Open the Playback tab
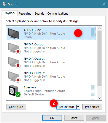Image resolution: width=108 pixels, height=123 pixels. (10, 13)
